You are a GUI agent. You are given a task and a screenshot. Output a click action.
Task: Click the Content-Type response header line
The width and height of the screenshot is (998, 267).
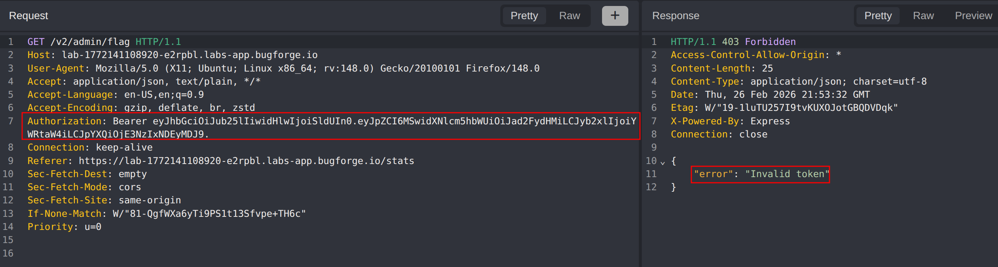798,82
